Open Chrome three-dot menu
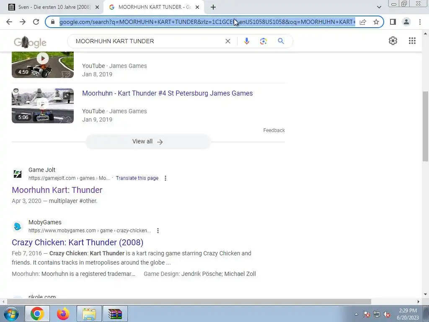Image resolution: width=429 pixels, height=322 pixels. pos(420,22)
